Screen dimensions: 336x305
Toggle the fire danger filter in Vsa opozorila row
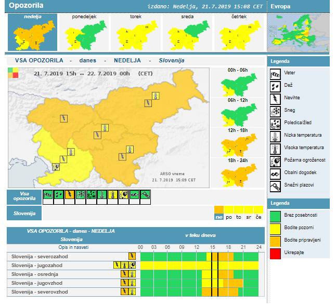(x=124, y=195)
